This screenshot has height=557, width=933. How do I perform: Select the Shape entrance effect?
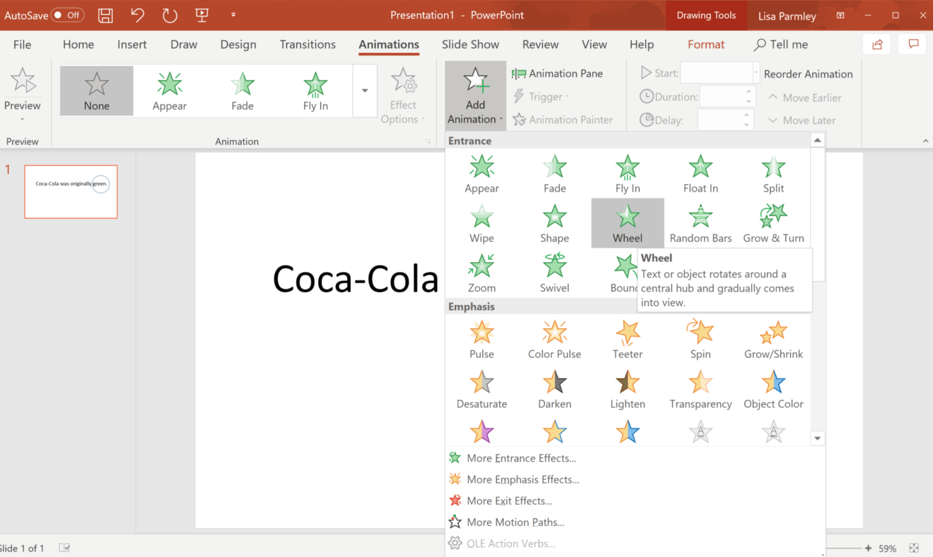click(554, 223)
